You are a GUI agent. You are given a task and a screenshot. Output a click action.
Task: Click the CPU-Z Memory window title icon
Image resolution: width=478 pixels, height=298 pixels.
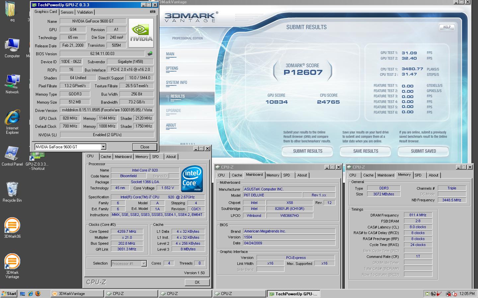point(349,167)
